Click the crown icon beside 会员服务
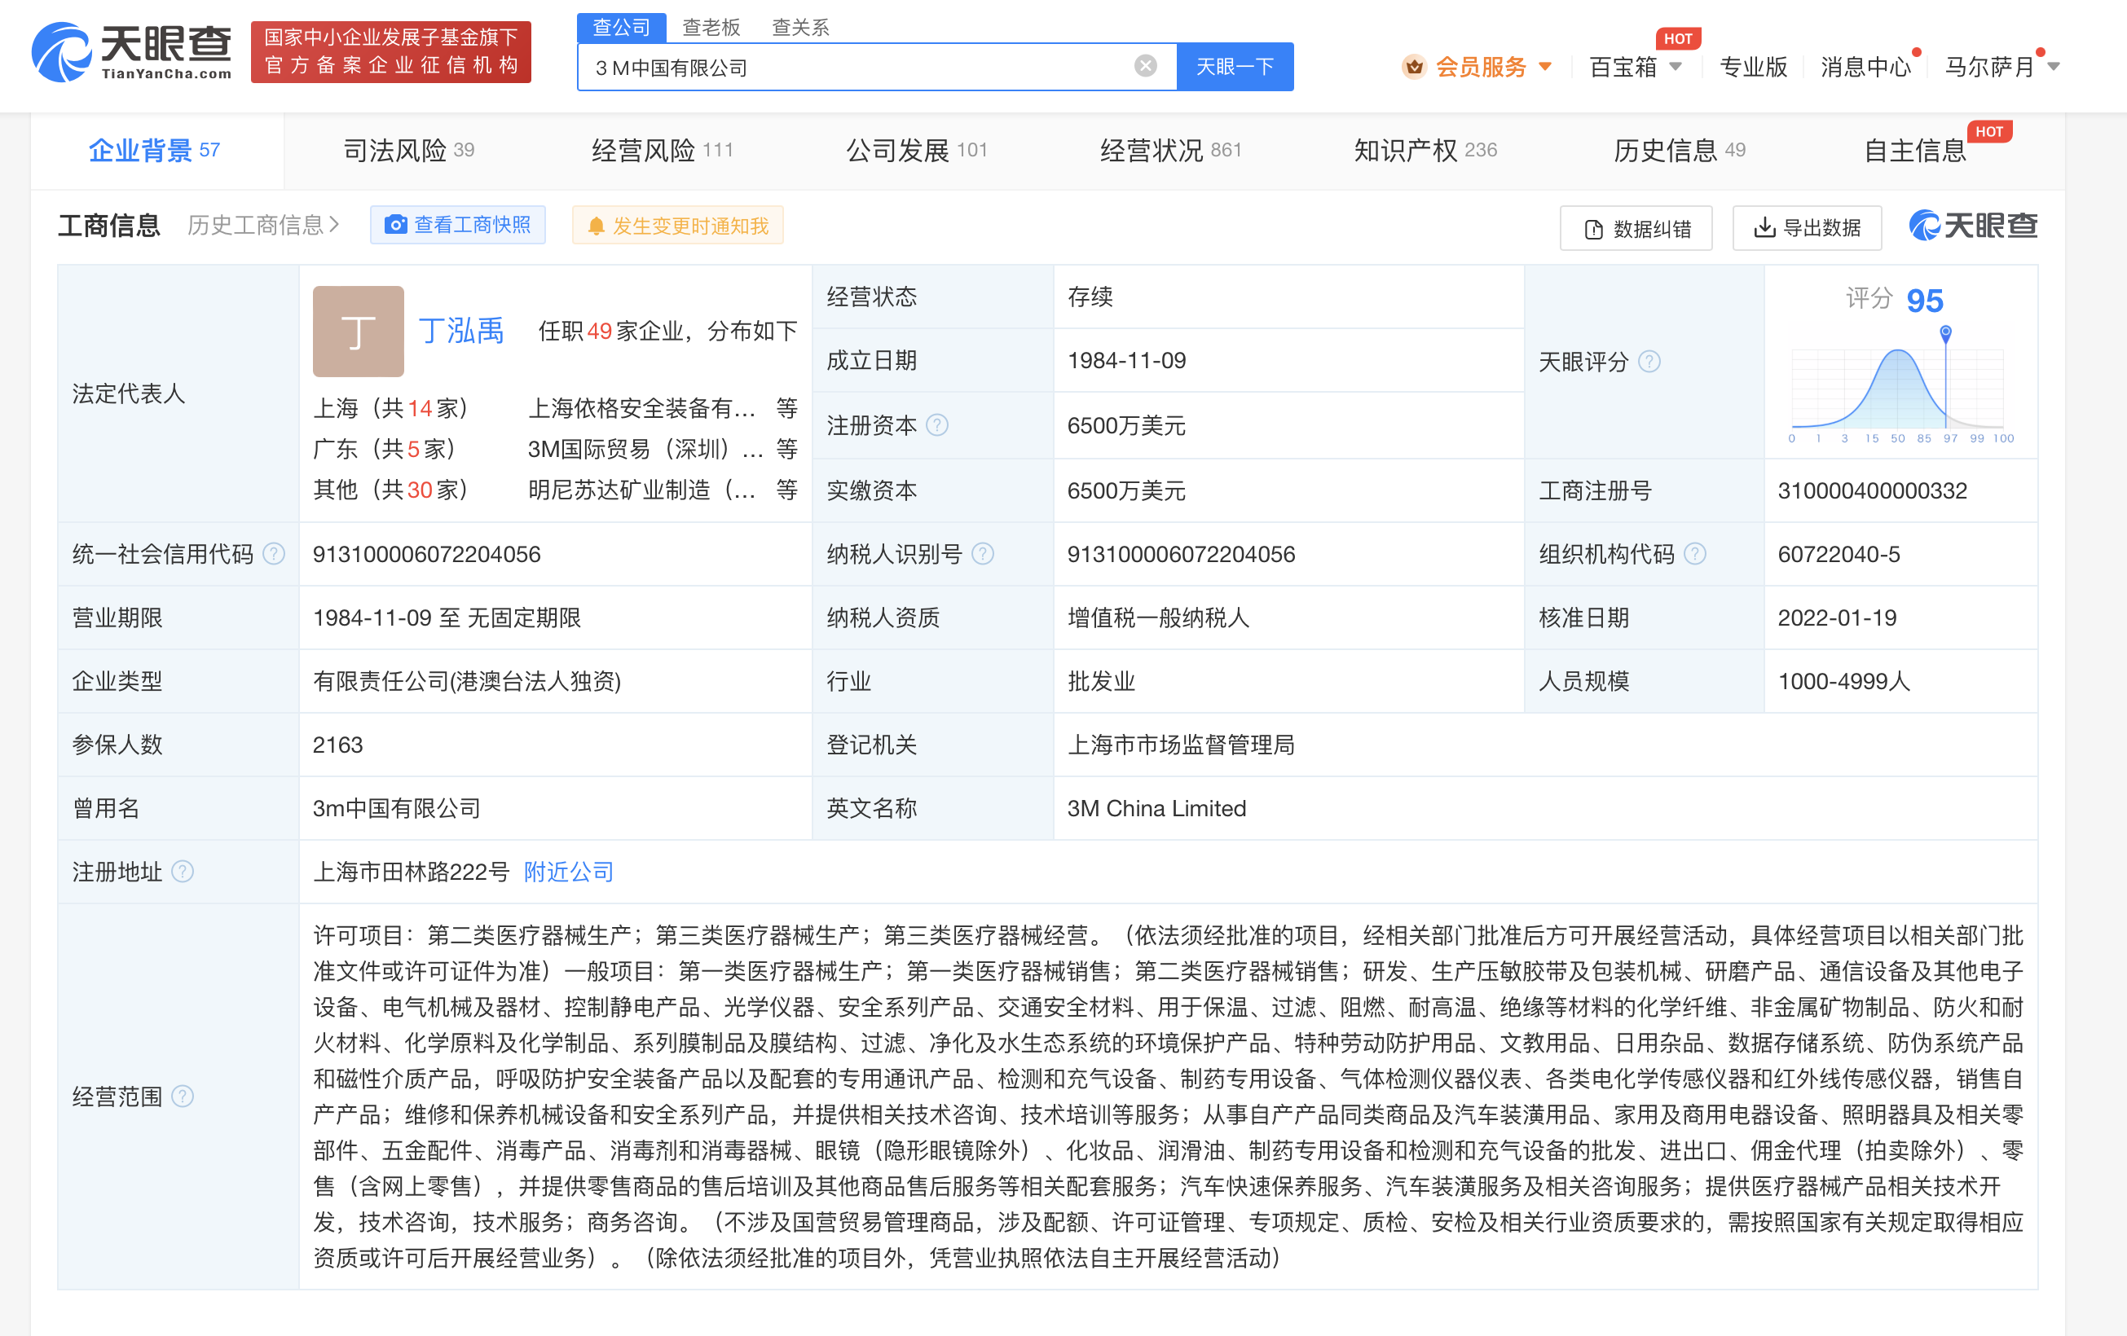The width and height of the screenshot is (2127, 1336). pos(1414,66)
